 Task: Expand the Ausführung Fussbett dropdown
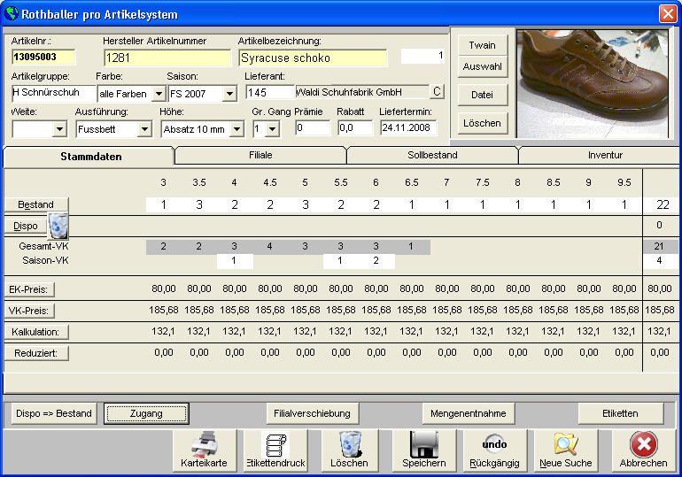coord(144,129)
